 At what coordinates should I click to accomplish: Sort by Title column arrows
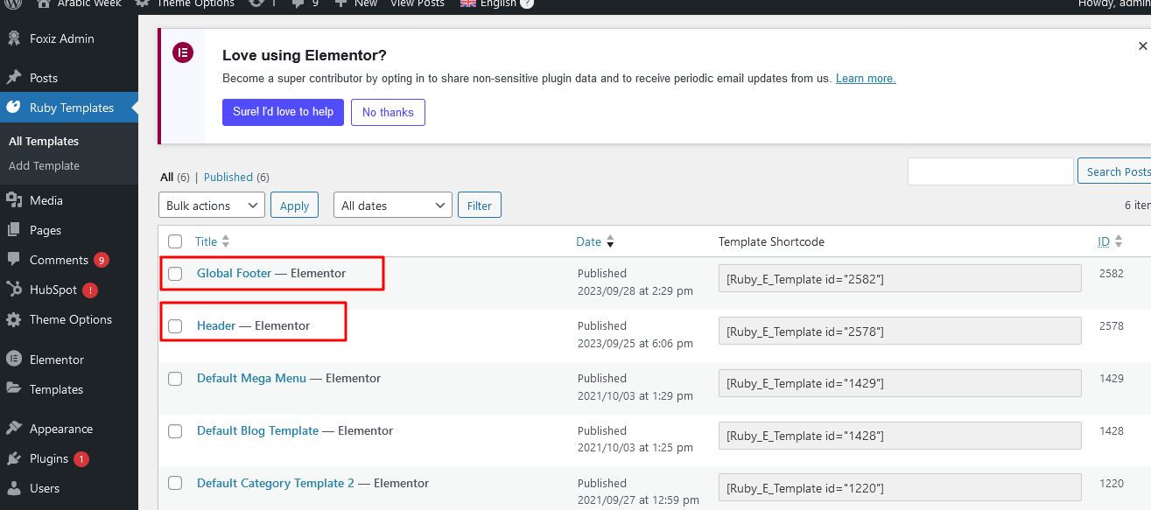pos(225,241)
